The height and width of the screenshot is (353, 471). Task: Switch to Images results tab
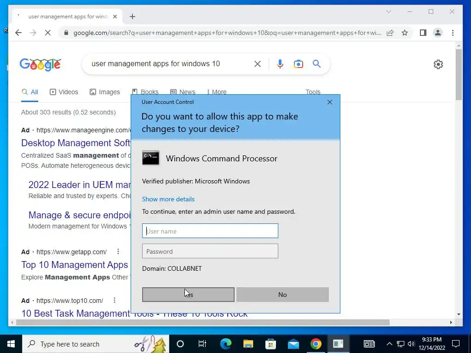pos(105,92)
